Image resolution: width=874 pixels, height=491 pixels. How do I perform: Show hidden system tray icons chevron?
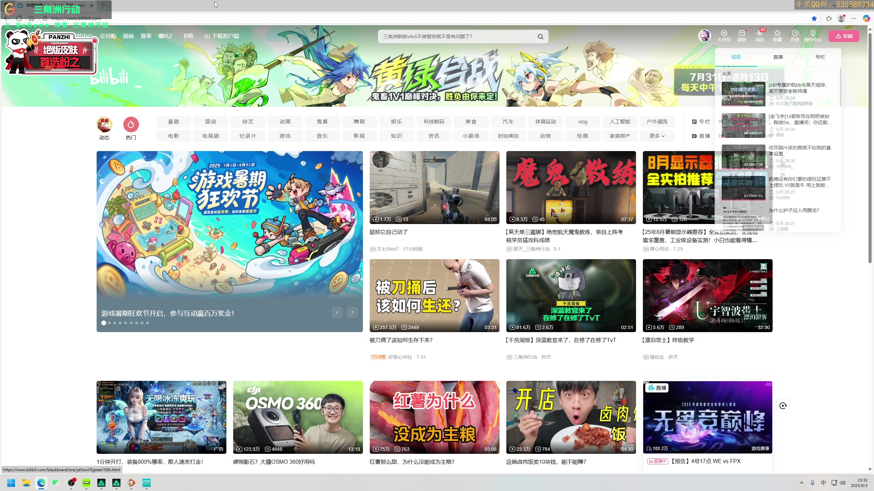point(802,483)
